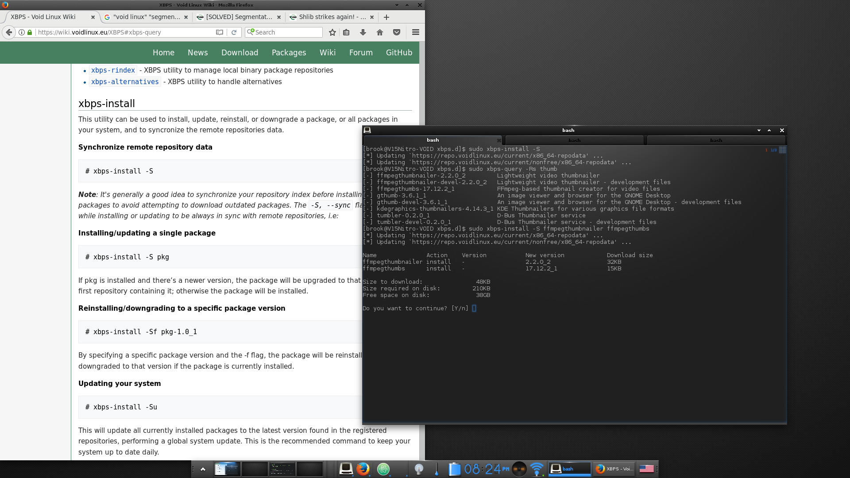
Task: Reload the current wiki page
Action: click(x=234, y=32)
